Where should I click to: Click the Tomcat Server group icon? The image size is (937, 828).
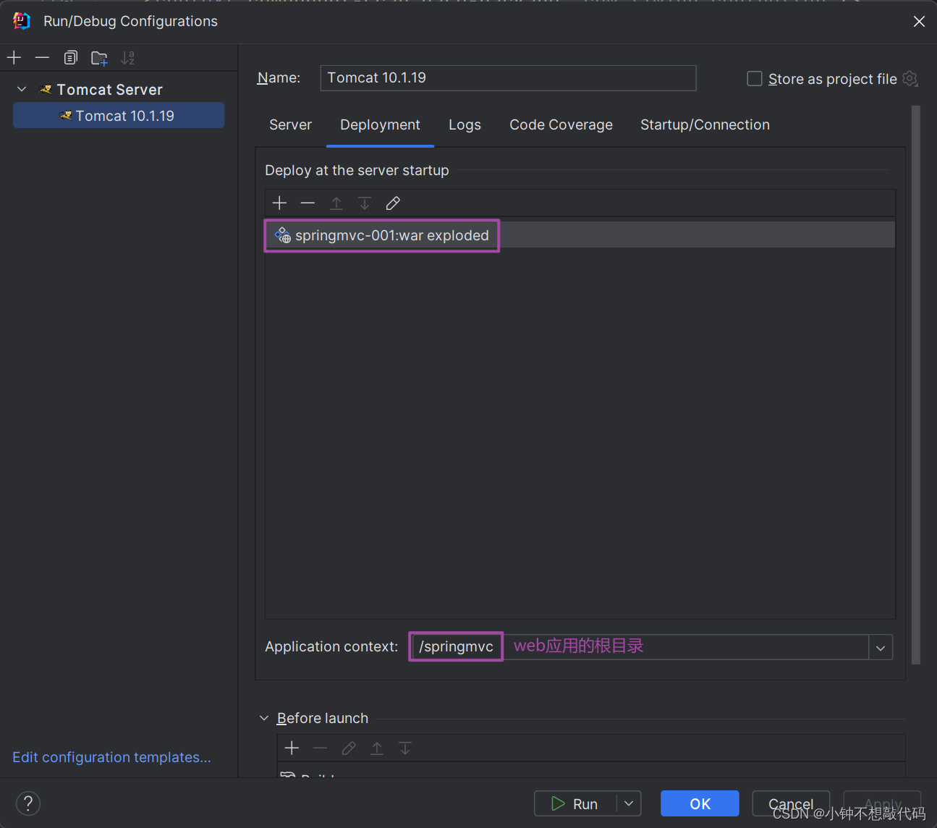pos(46,90)
